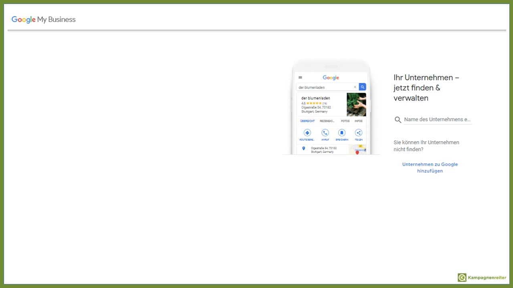Click the hamburger menu in the phone mockup
This screenshot has width=513, height=288.
point(300,78)
